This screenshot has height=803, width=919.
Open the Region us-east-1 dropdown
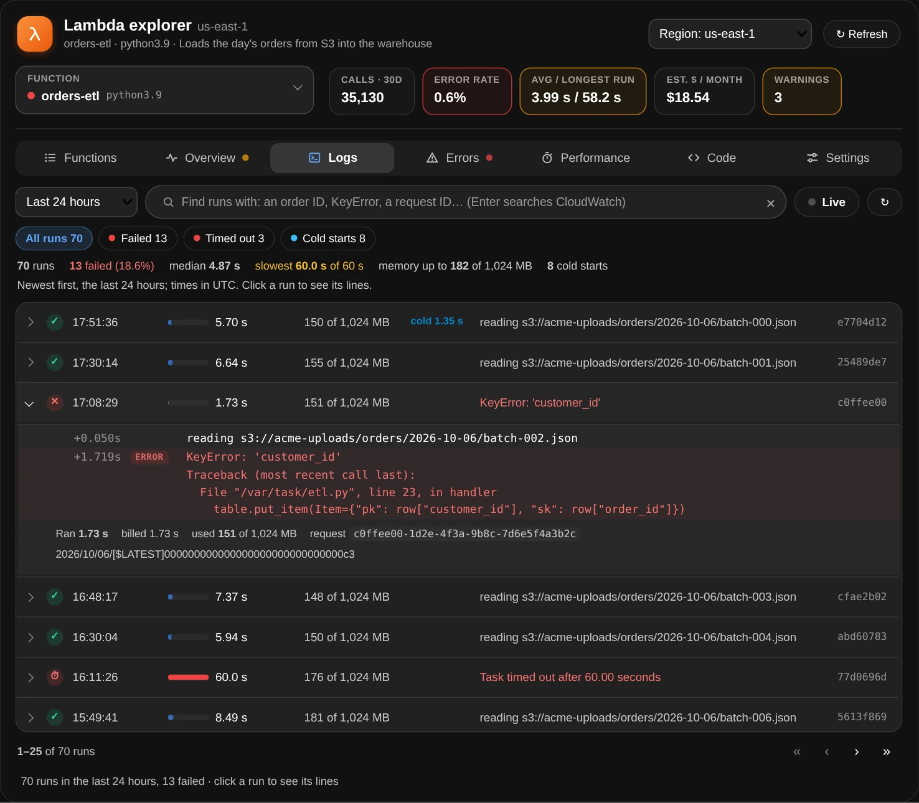(730, 34)
